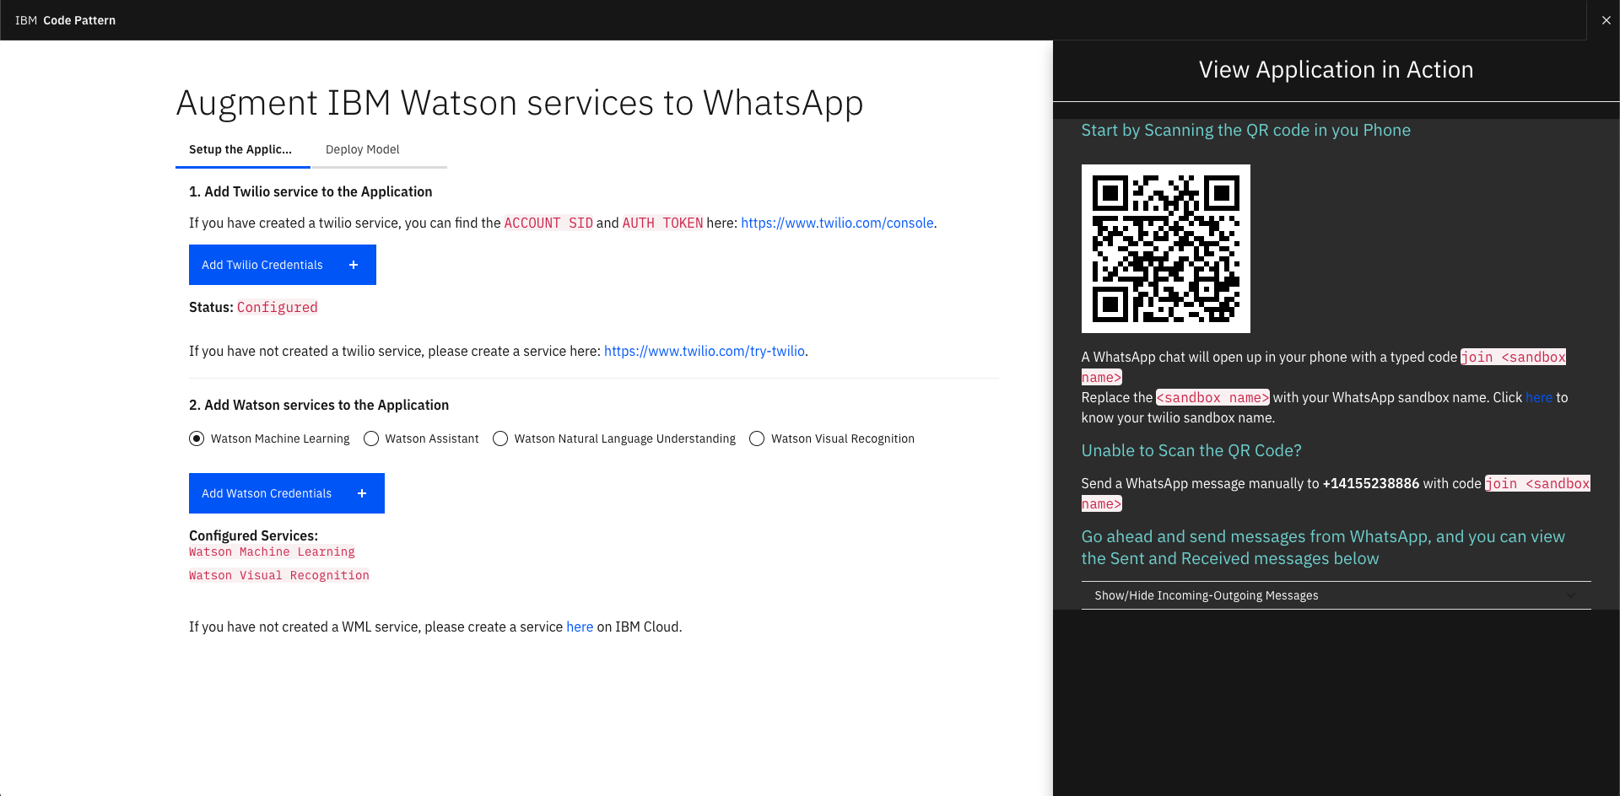The height and width of the screenshot is (796, 1620).
Task: Open the twilio.com/try-twilio link
Action: (x=705, y=351)
